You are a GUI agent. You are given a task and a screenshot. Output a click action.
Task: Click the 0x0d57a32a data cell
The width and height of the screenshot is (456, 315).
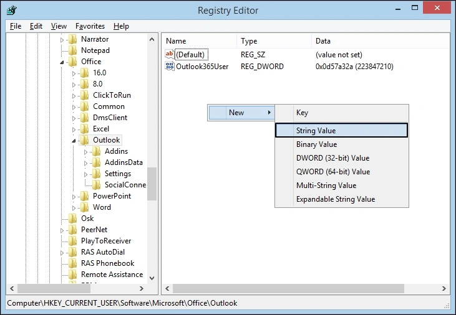coord(354,67)
